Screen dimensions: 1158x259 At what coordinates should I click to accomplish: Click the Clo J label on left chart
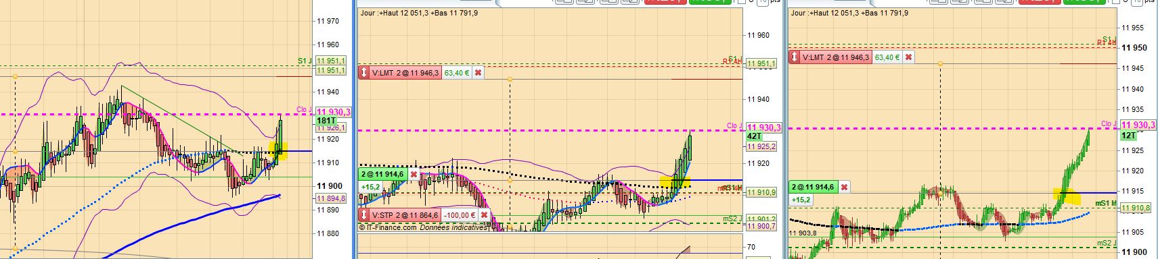304,109
